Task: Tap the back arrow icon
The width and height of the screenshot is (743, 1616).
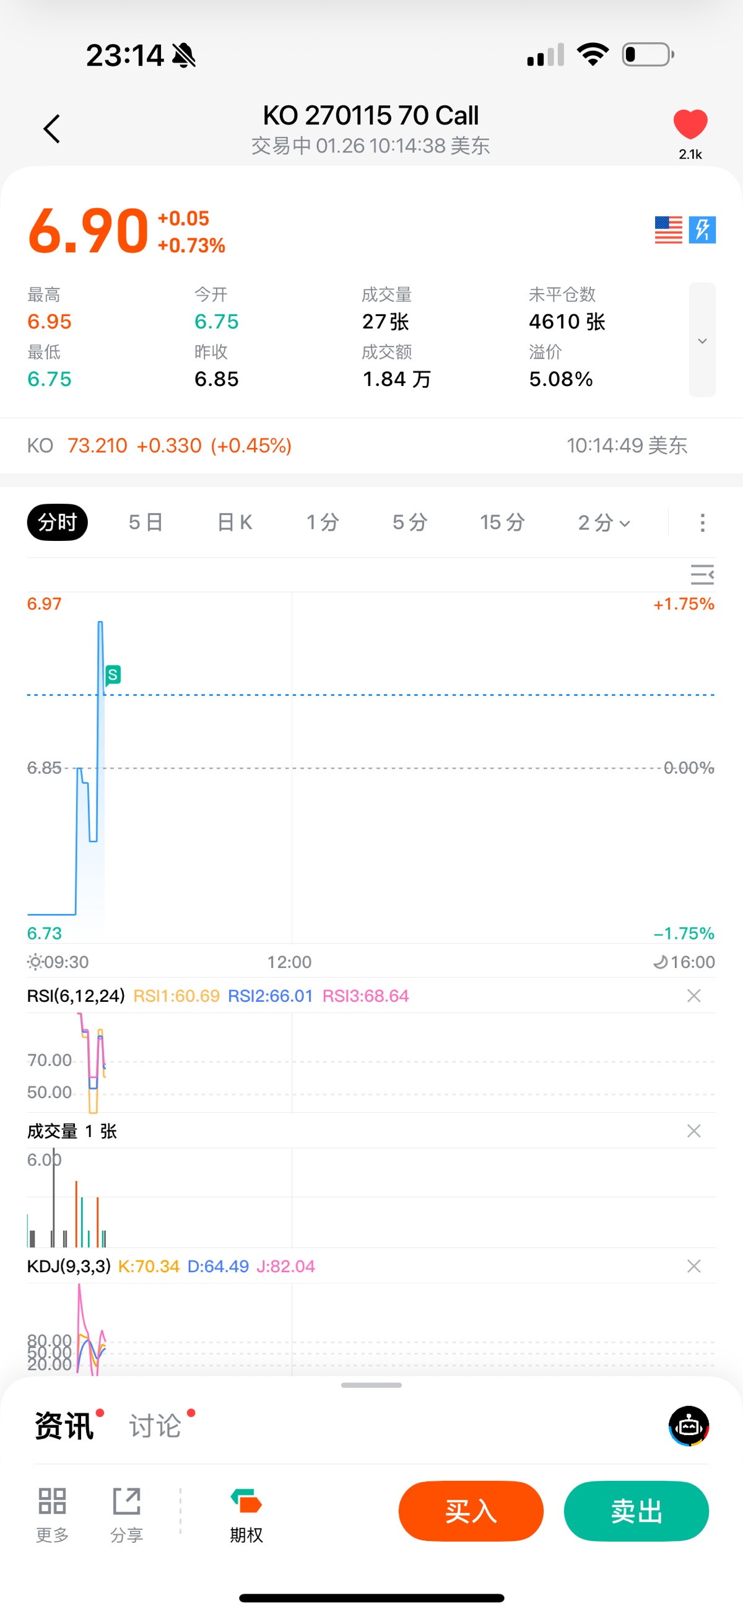Action: (x=52, y=129)
